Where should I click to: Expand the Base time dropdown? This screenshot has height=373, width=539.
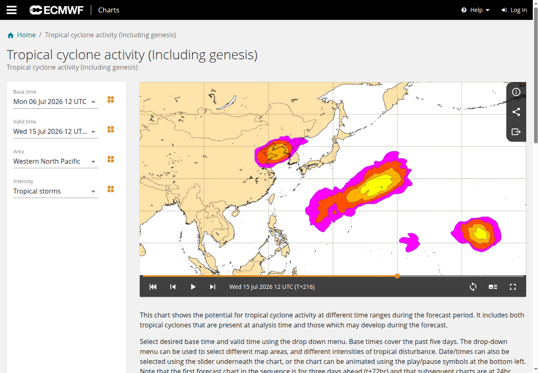(x=56, y=102)
